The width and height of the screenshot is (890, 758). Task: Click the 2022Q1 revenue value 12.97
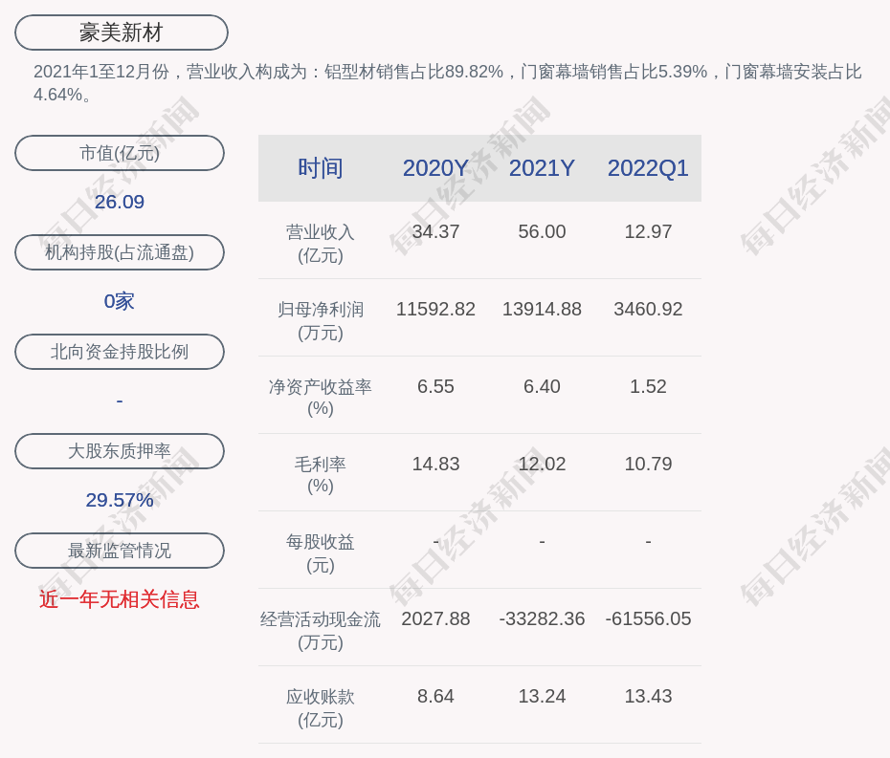pos(648,231)
